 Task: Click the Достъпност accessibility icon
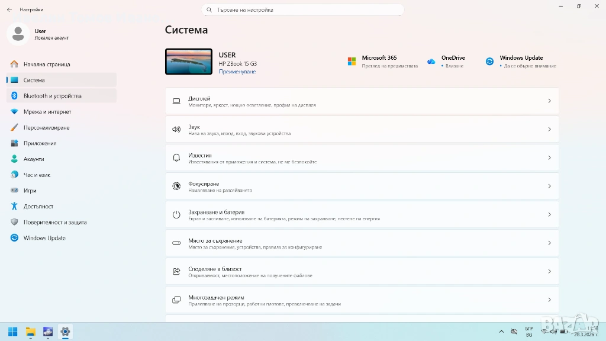[14, 207]
